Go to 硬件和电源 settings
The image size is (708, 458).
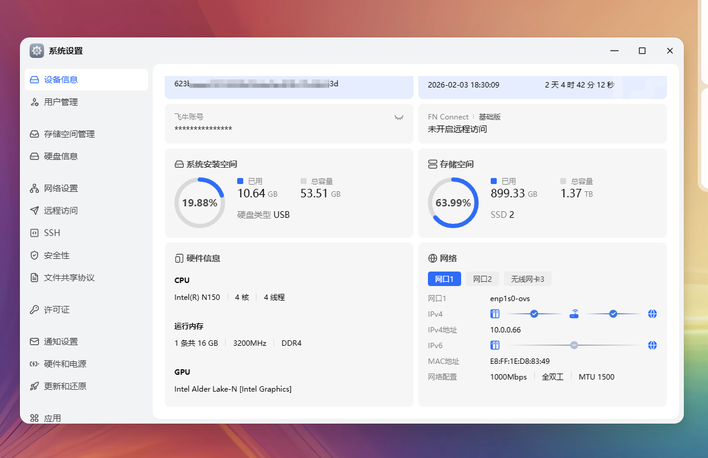click(x=65, y=364)
